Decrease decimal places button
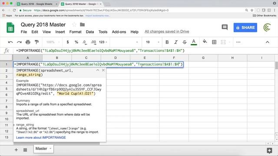 pos(85,42)
